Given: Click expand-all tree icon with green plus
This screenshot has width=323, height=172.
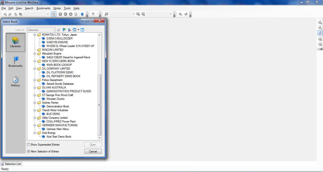Looking at the screenshot, I should 64,30.
